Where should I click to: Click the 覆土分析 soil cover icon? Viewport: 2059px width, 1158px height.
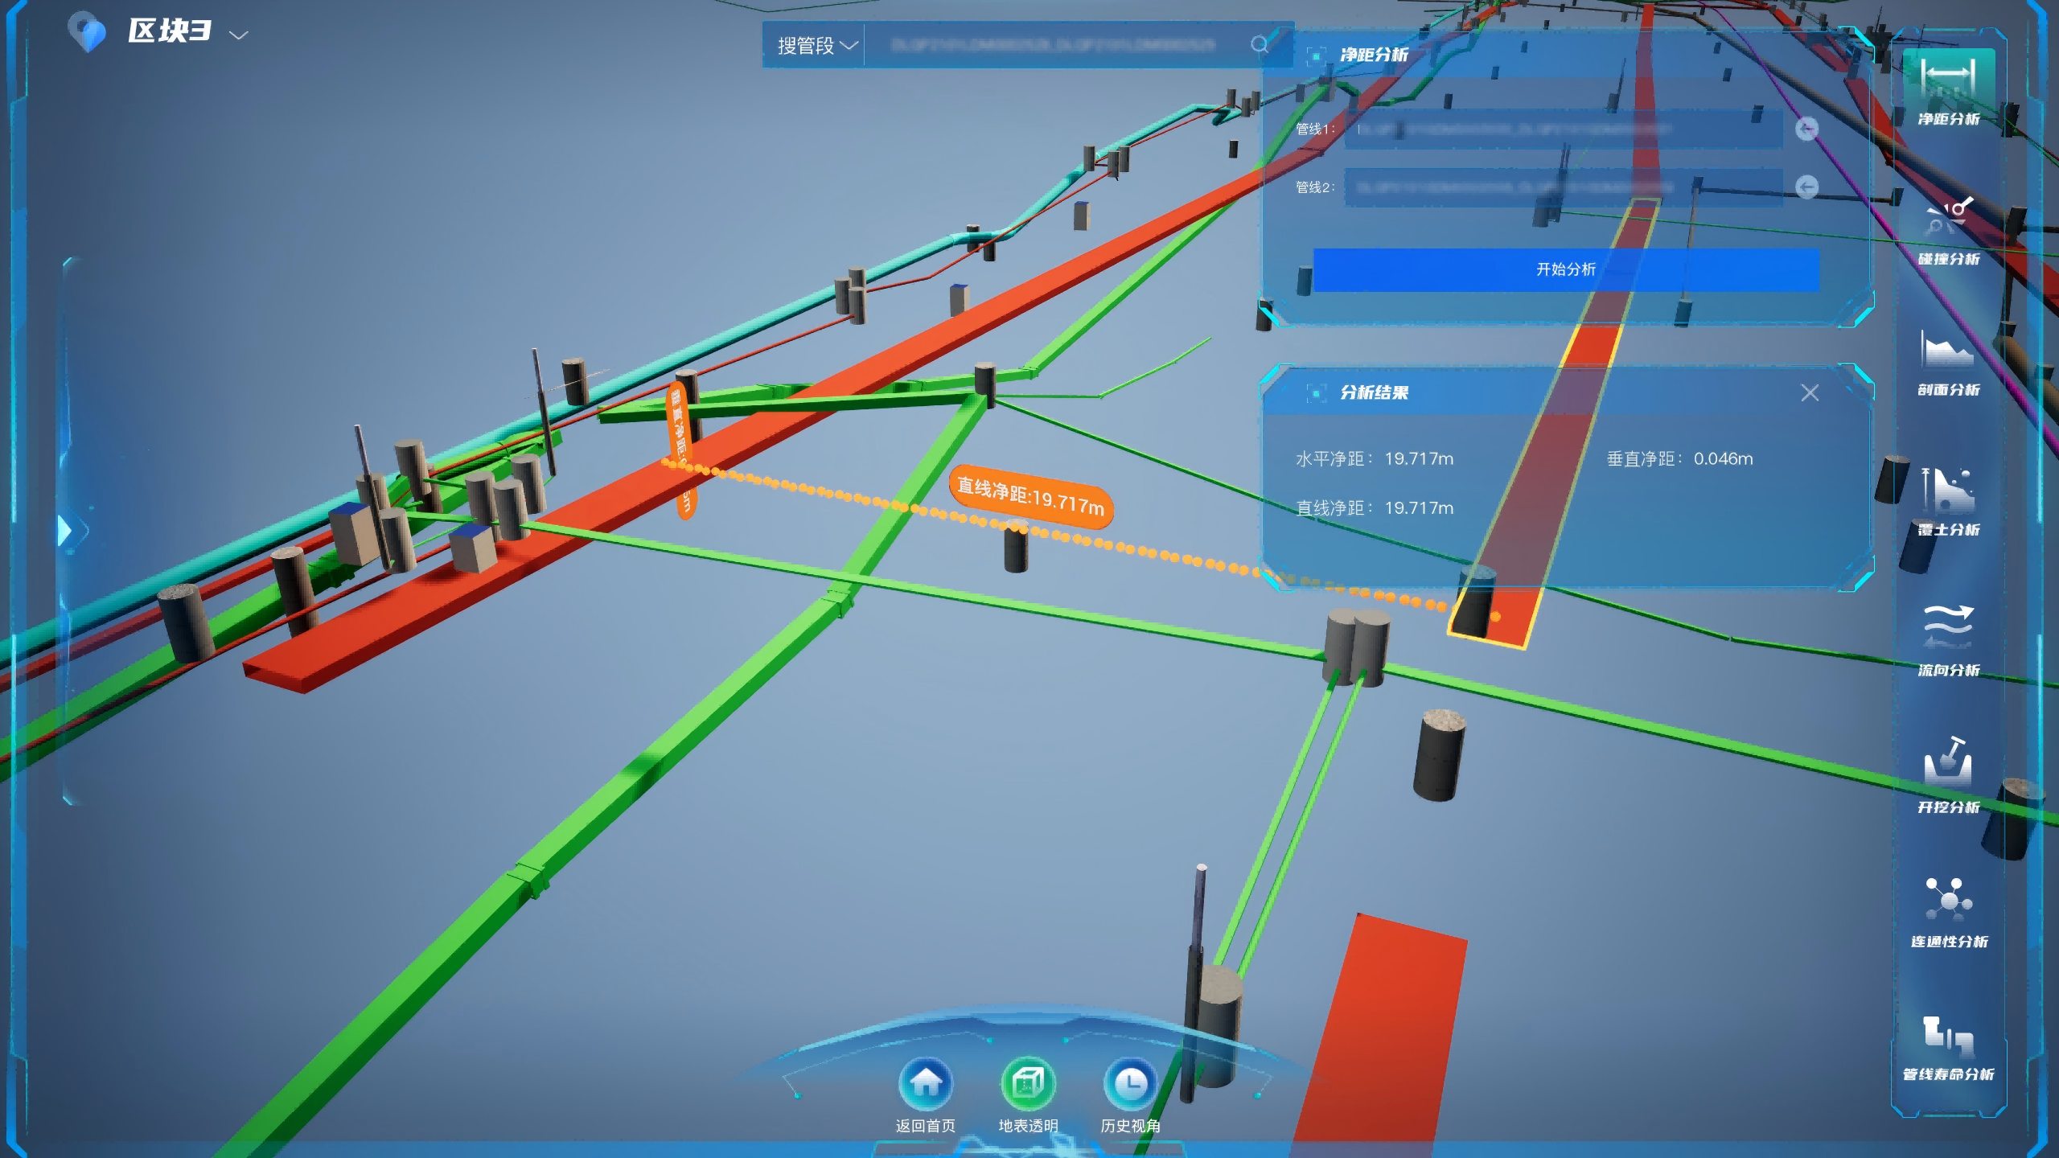1948,494
